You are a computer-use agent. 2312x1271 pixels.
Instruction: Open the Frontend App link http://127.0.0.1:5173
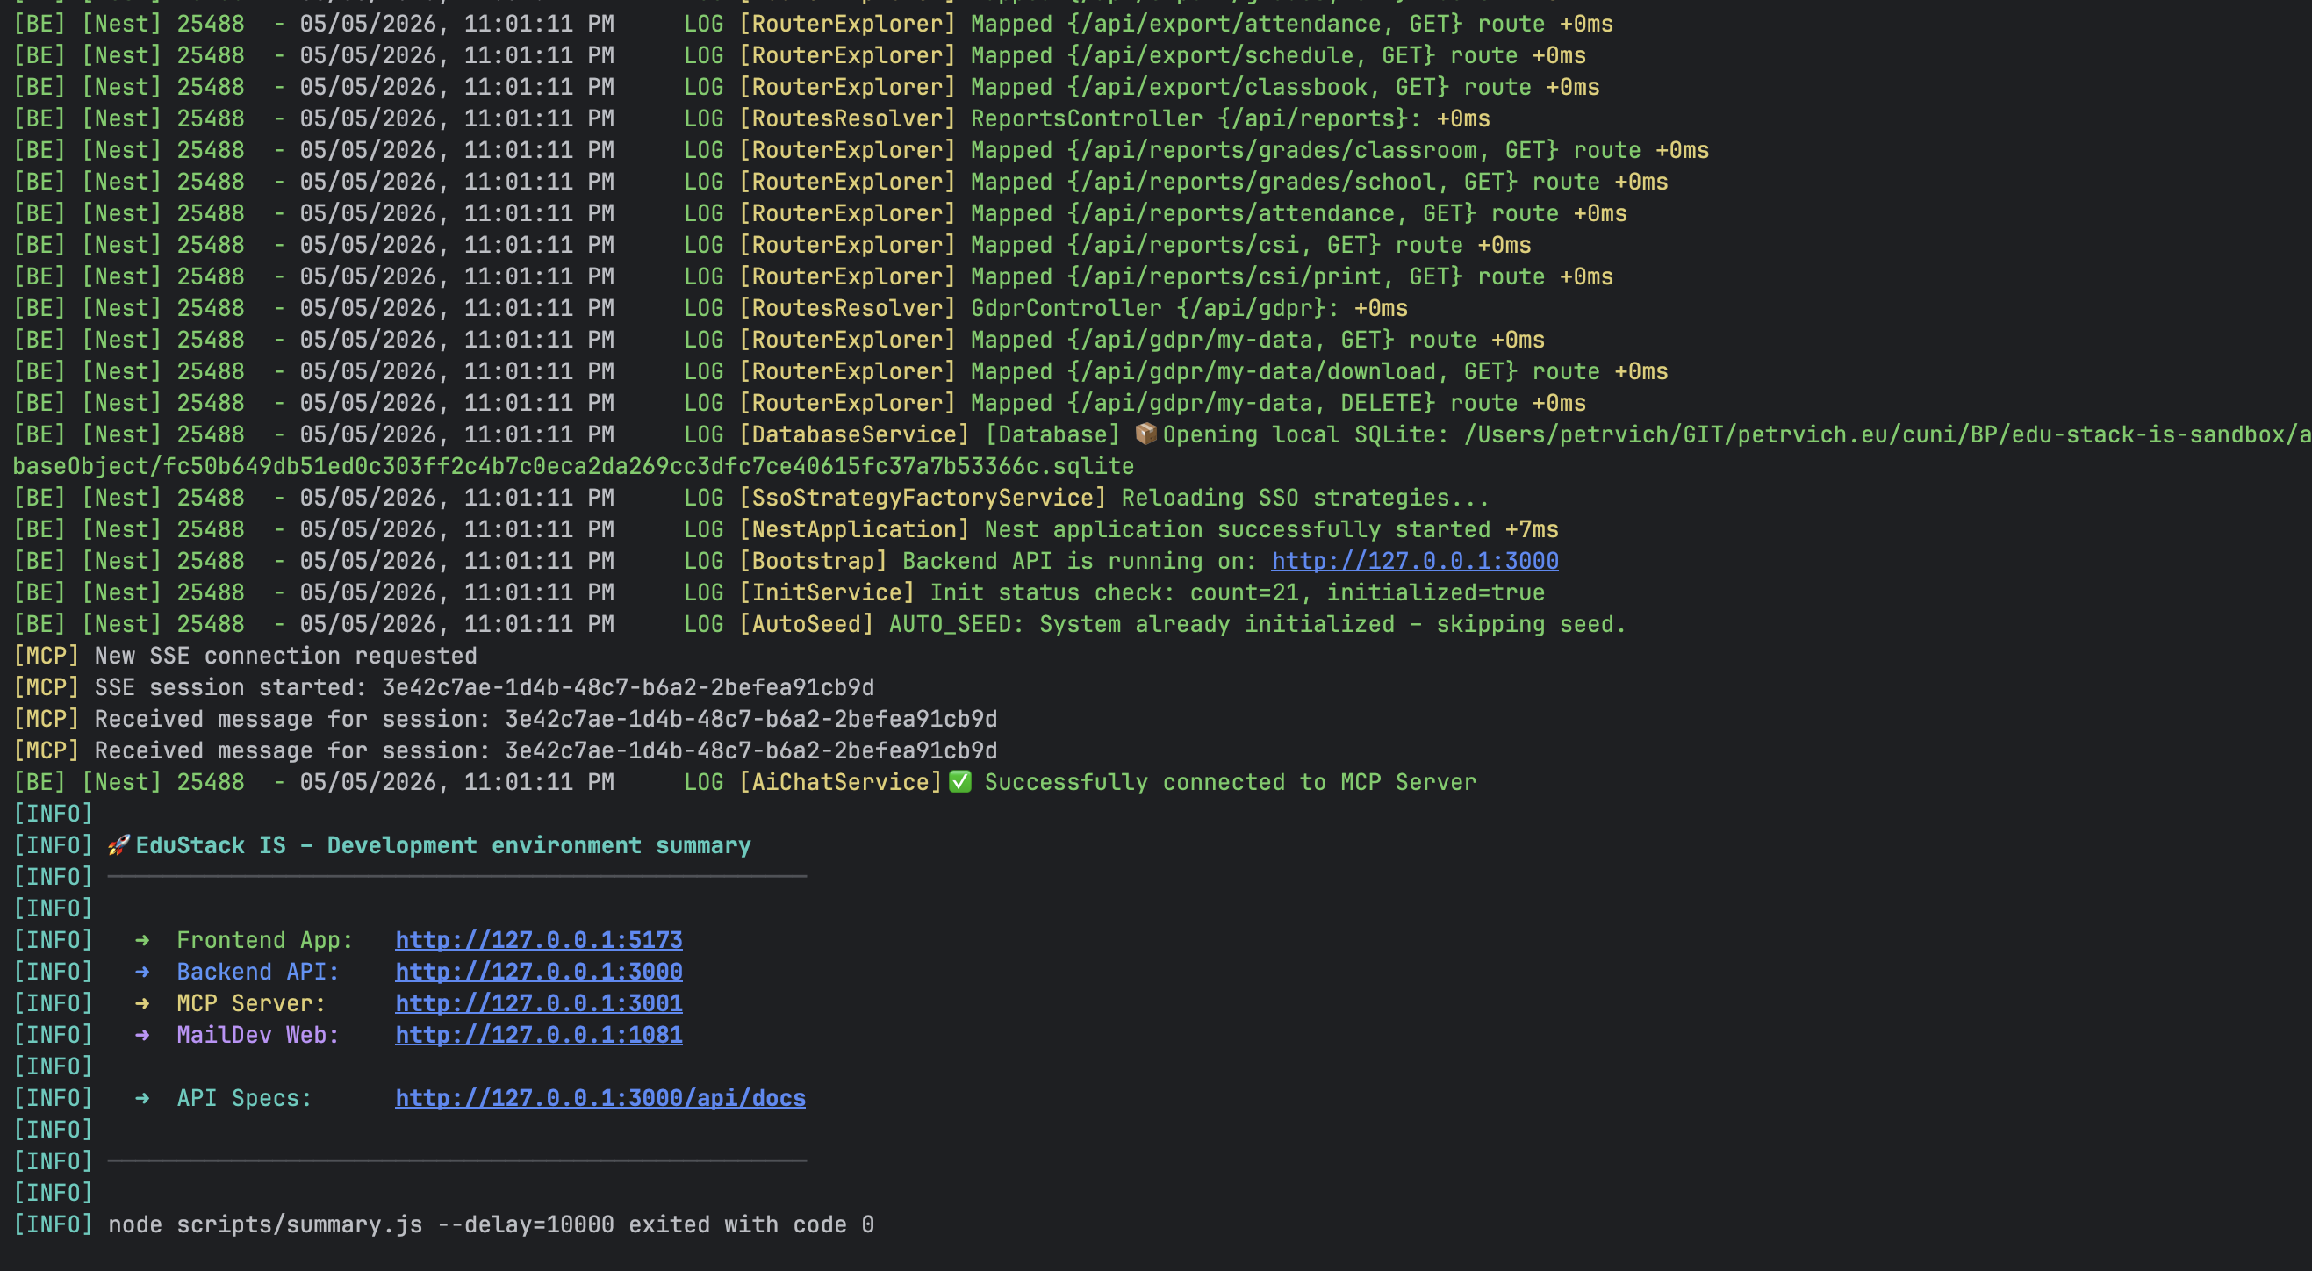539,940
